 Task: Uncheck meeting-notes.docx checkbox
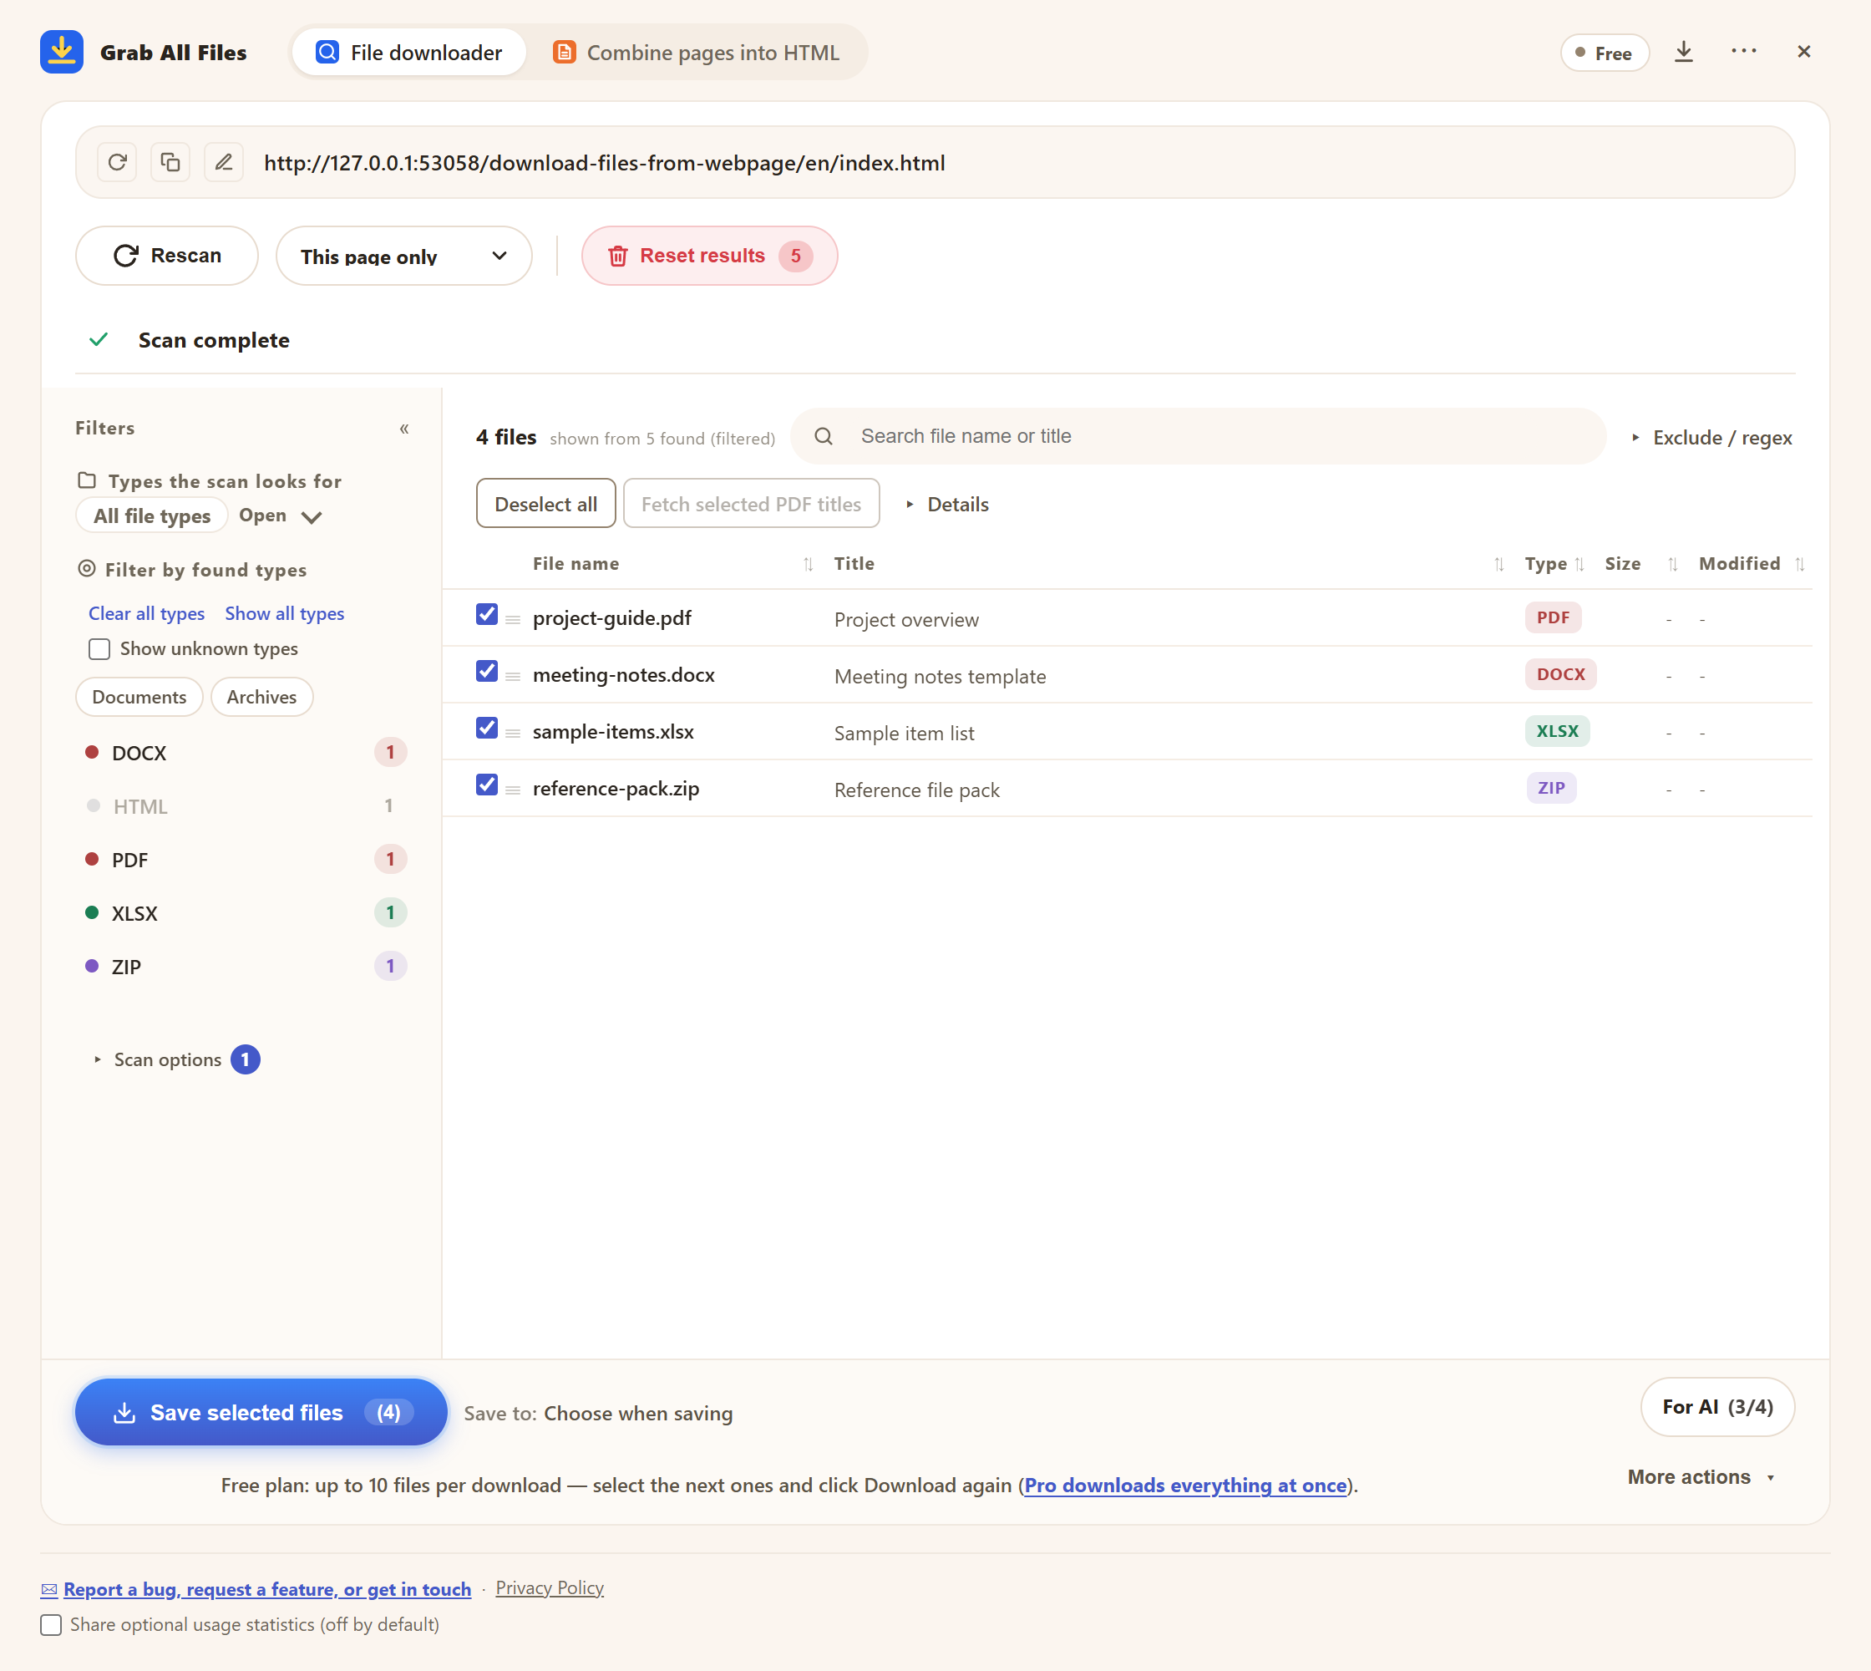[487, 671]
